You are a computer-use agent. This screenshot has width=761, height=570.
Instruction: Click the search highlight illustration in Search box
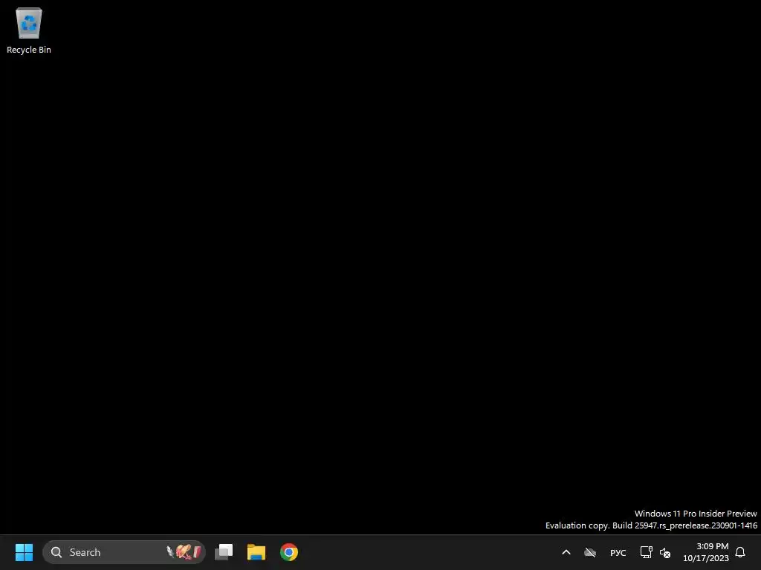pyautogui.click(x=184, y=552)
